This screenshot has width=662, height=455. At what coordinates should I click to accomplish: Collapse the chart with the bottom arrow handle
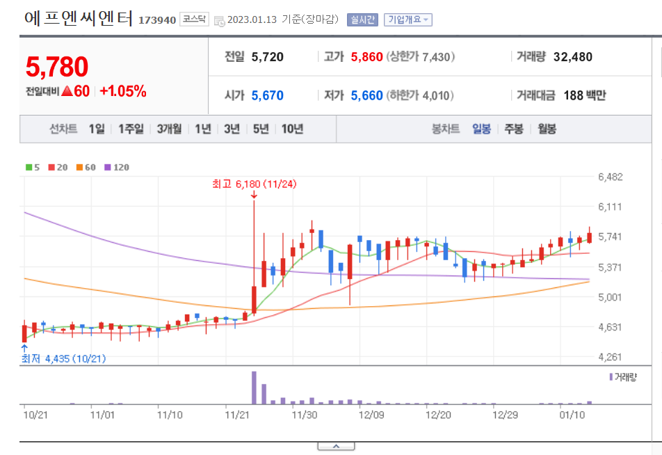[336, 446]
